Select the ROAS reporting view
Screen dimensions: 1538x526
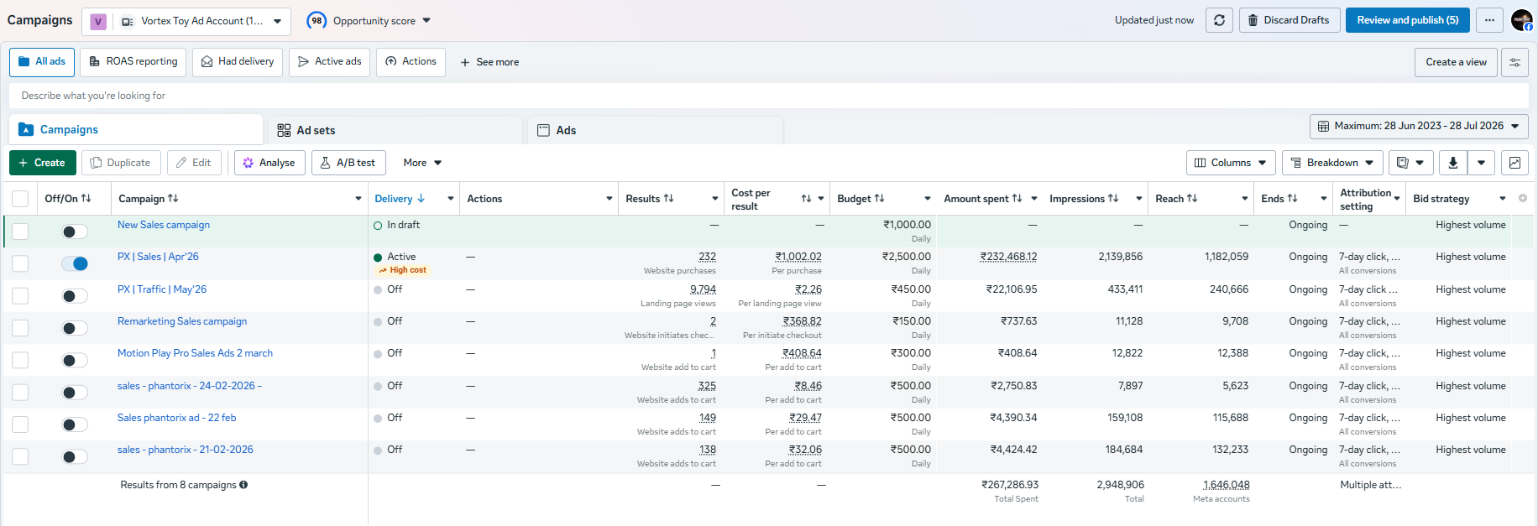(133, 62)
